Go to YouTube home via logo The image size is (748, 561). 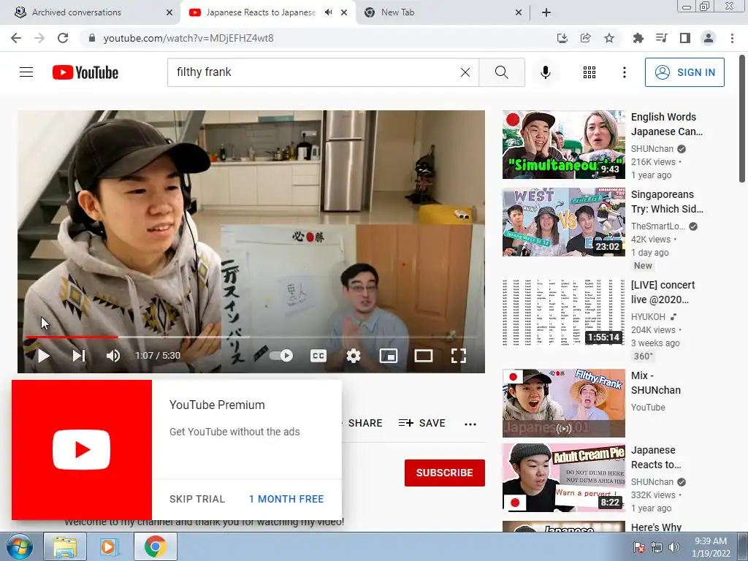[x=85, y=72]
